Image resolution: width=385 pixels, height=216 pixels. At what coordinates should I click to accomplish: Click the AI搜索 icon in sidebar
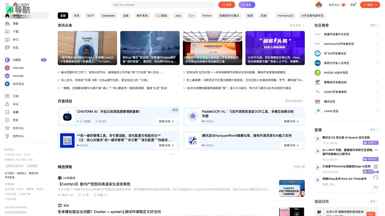7,60
